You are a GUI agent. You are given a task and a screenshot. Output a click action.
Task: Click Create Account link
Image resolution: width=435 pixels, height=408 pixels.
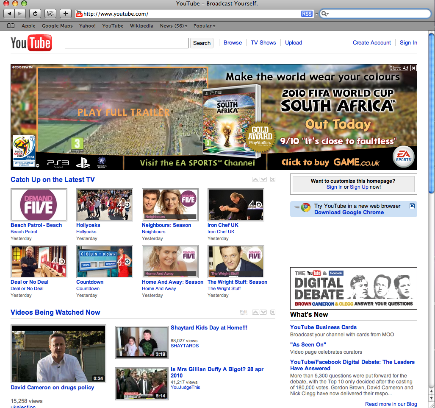[x=372, y=42]
